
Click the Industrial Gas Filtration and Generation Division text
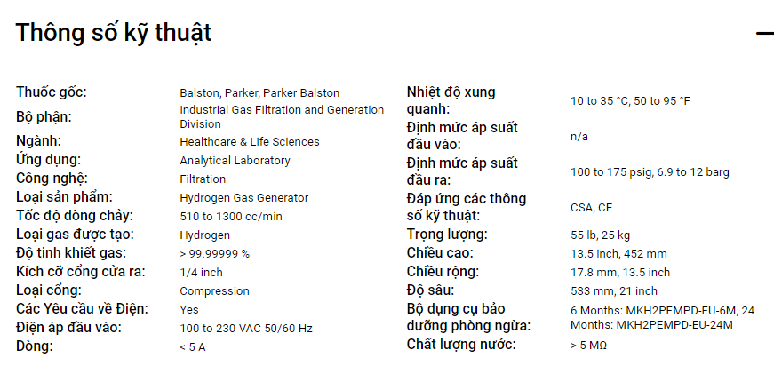coord(282,116)
